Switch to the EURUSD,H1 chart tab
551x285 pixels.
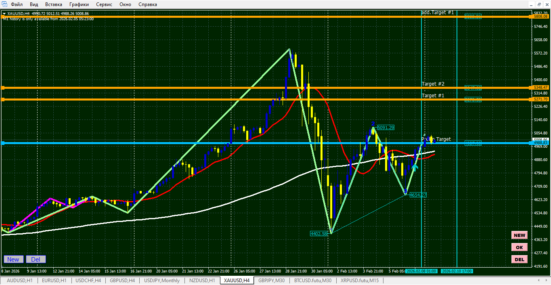[x=54, y=281]
